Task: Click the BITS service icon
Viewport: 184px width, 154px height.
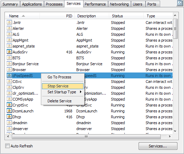Action: tap(9, 58)
